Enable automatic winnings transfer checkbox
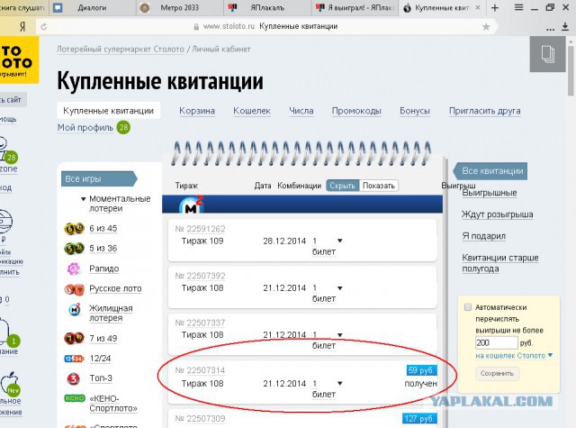Screen dimensions: 576x428 click(468, 307)
